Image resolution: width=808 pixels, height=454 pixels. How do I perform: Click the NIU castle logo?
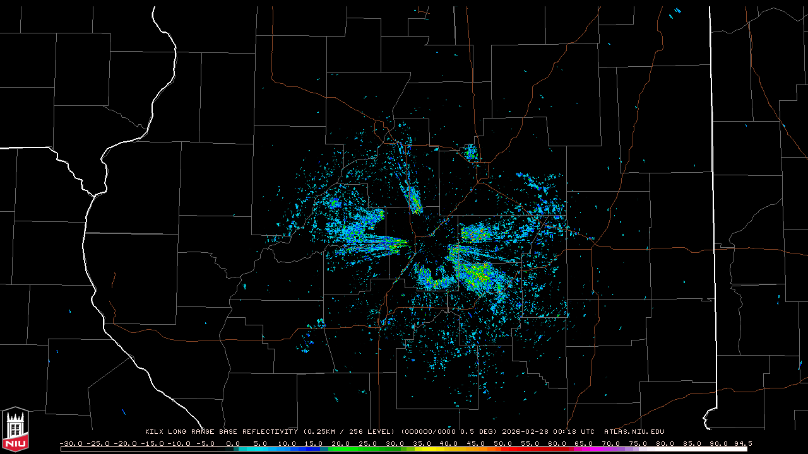click(x=15, y=430)
